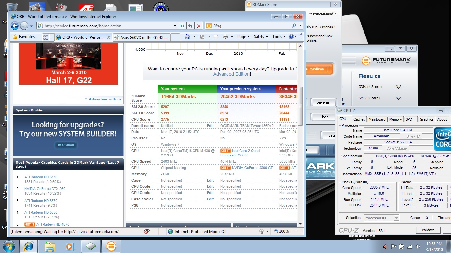Image resolution: width=451 pixels, height=253 pixels.
Task: Open a new blank tab
Action: click(175, 37)
